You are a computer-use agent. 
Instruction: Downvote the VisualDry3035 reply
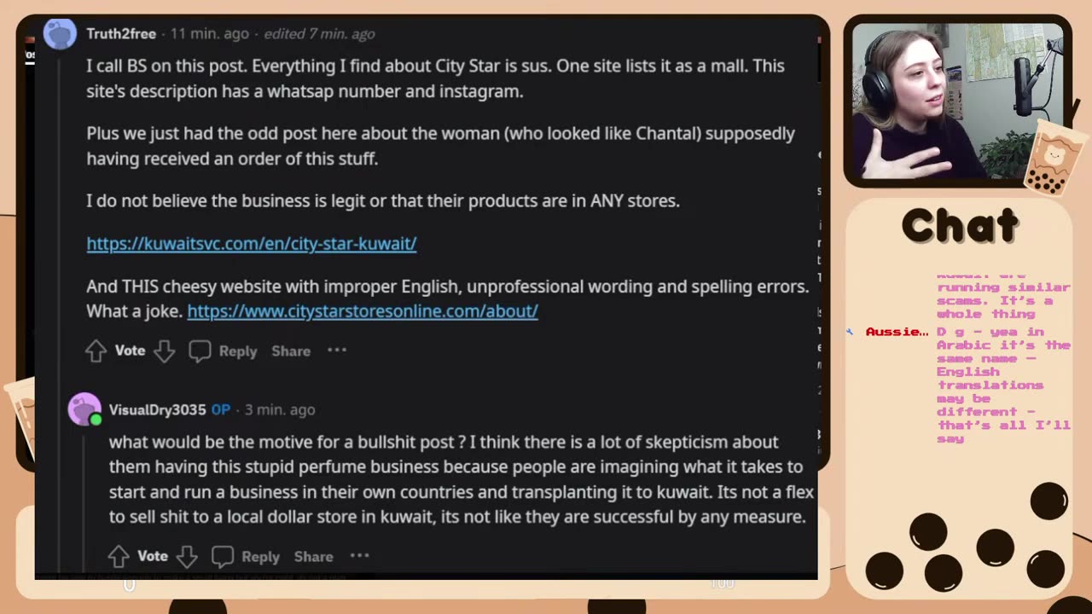[187, 556]
